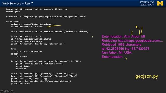
Task: Click output 'Retrieving http://maps.googleapis.com/...'
Action: [x=132, y=41]
